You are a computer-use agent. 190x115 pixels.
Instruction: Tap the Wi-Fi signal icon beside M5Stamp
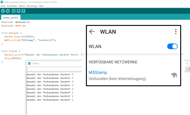click(x=174, y=75)
